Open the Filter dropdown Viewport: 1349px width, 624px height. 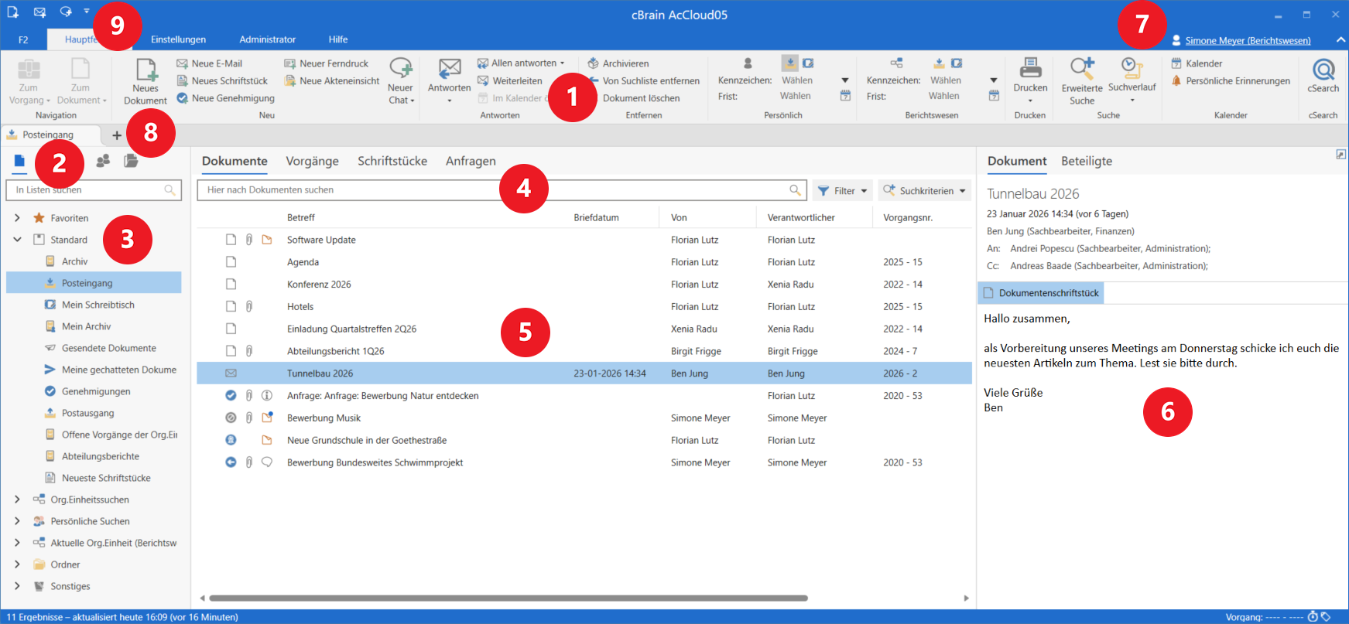click(842, 190)
